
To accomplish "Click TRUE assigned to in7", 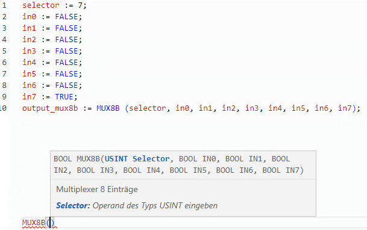I will pos(64,97).
